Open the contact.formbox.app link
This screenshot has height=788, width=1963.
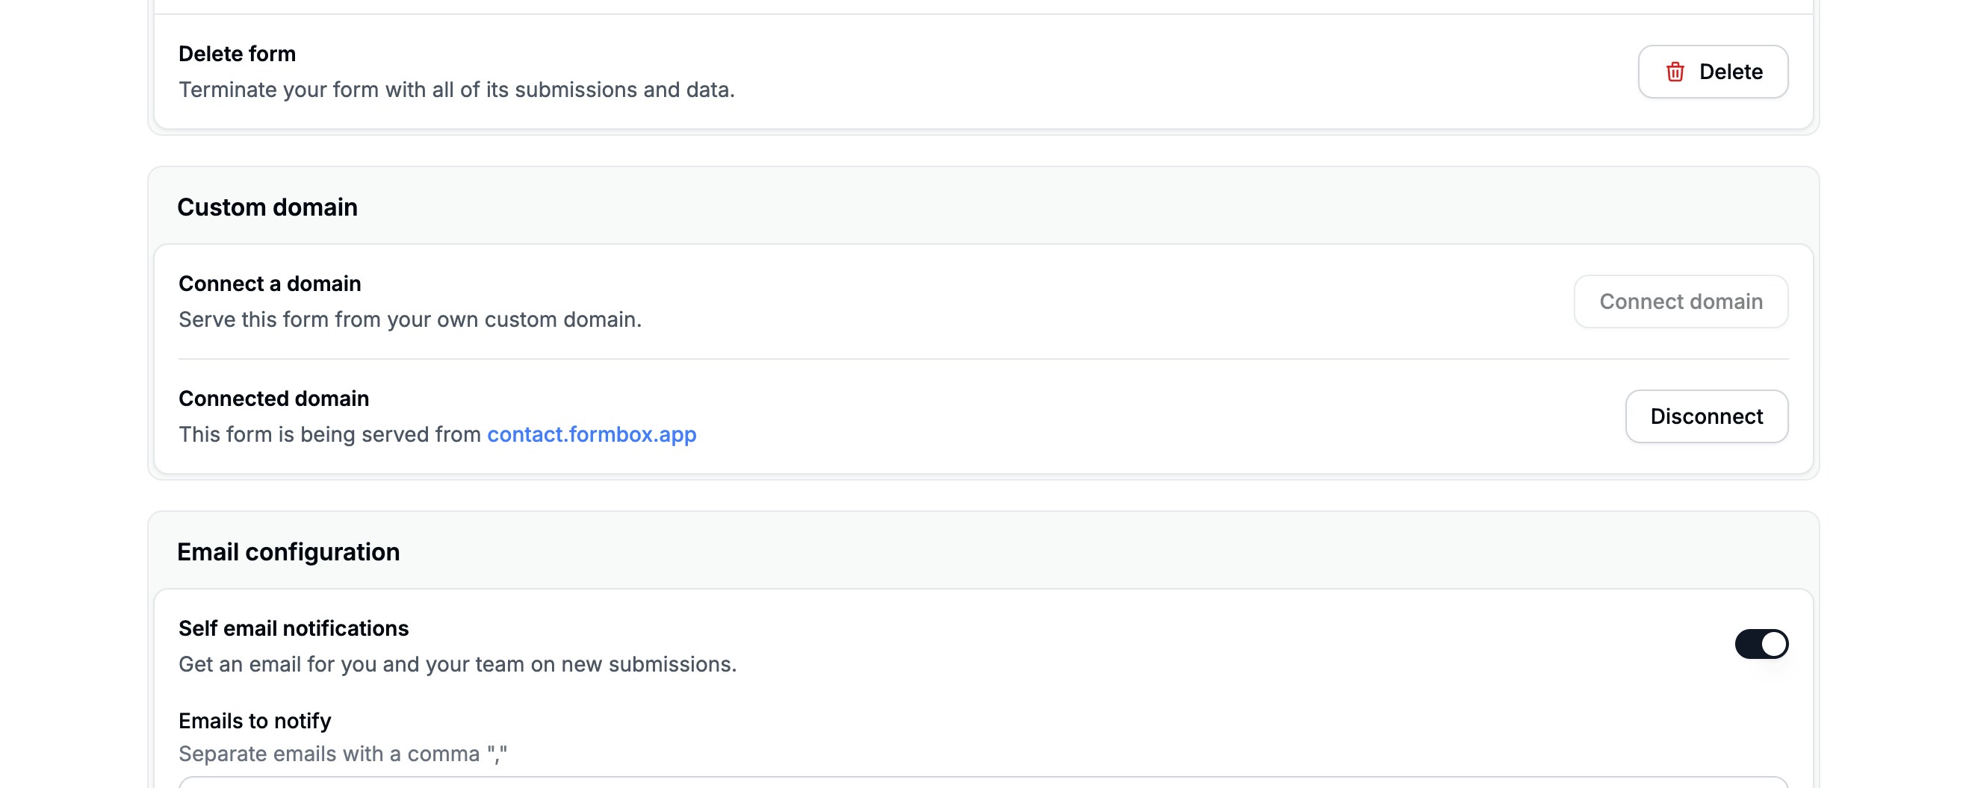(592, 434)
